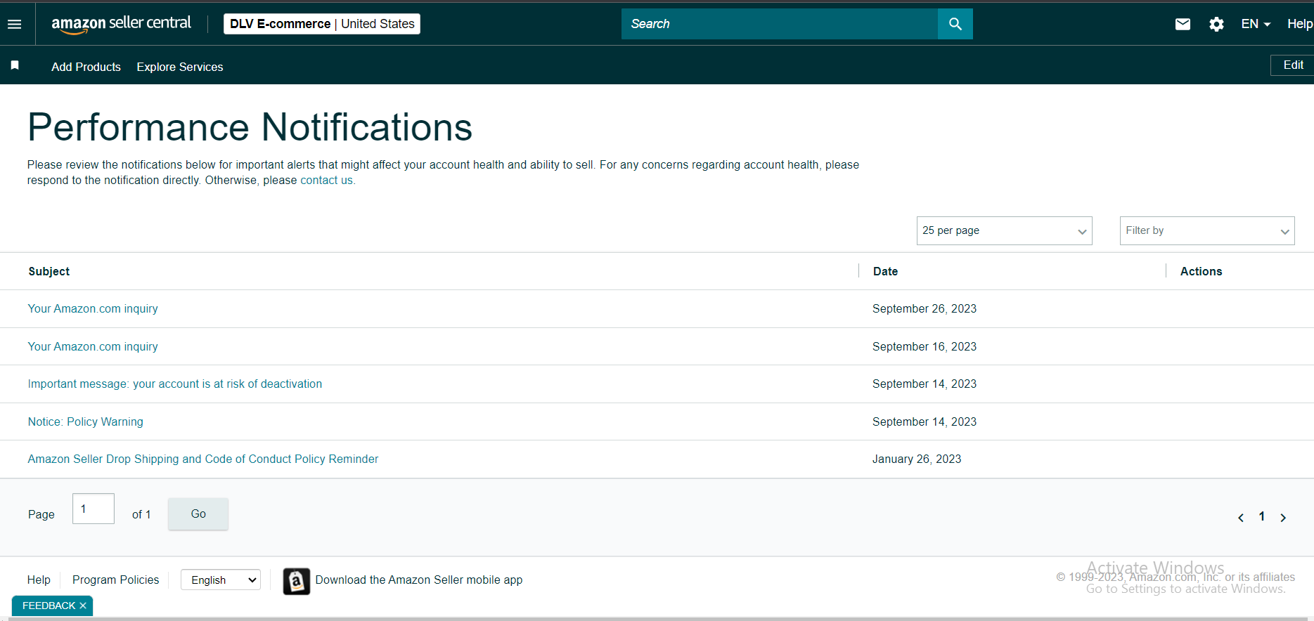Open the Filter by dropdown

click(1206, 230)
